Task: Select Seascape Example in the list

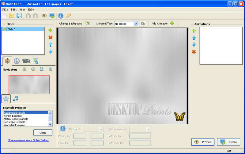Action: [26, 122]
